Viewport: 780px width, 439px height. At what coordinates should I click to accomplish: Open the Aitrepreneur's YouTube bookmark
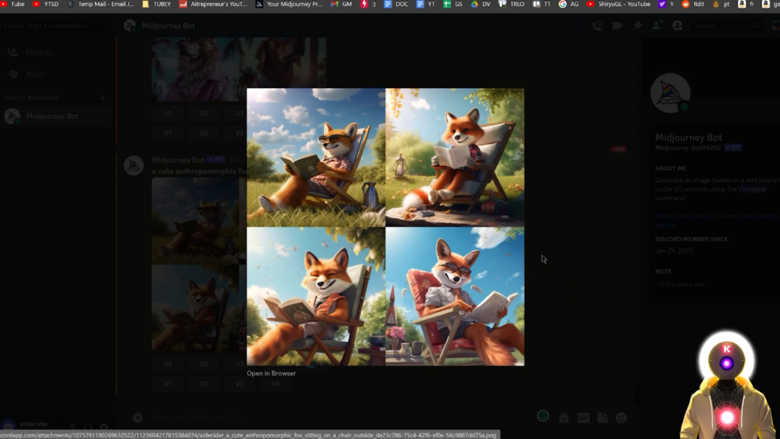tap(213, 4)
